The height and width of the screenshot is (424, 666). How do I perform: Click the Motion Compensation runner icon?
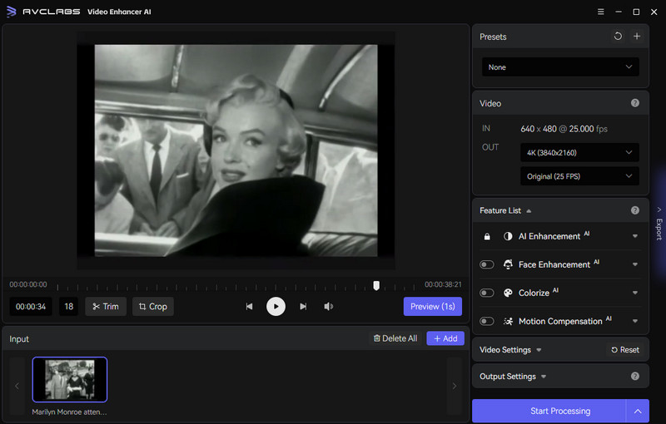tap(508, 321)
